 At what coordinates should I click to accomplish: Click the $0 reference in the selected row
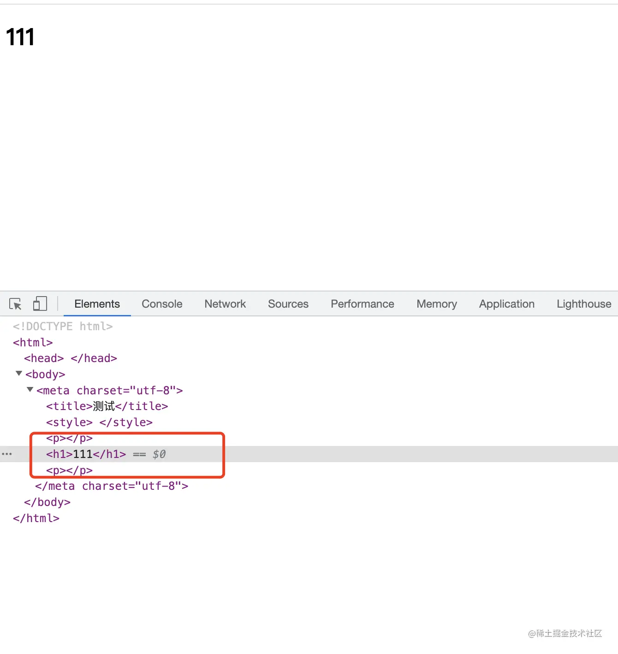coord(159,454)
